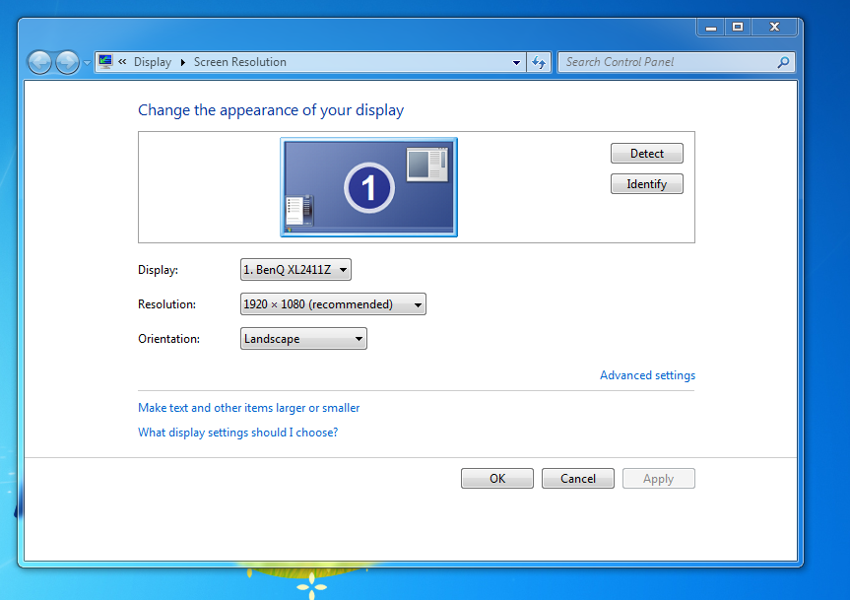
Task: Open the Orientation dropdown set to Landscape
Action: click(303, 339)
